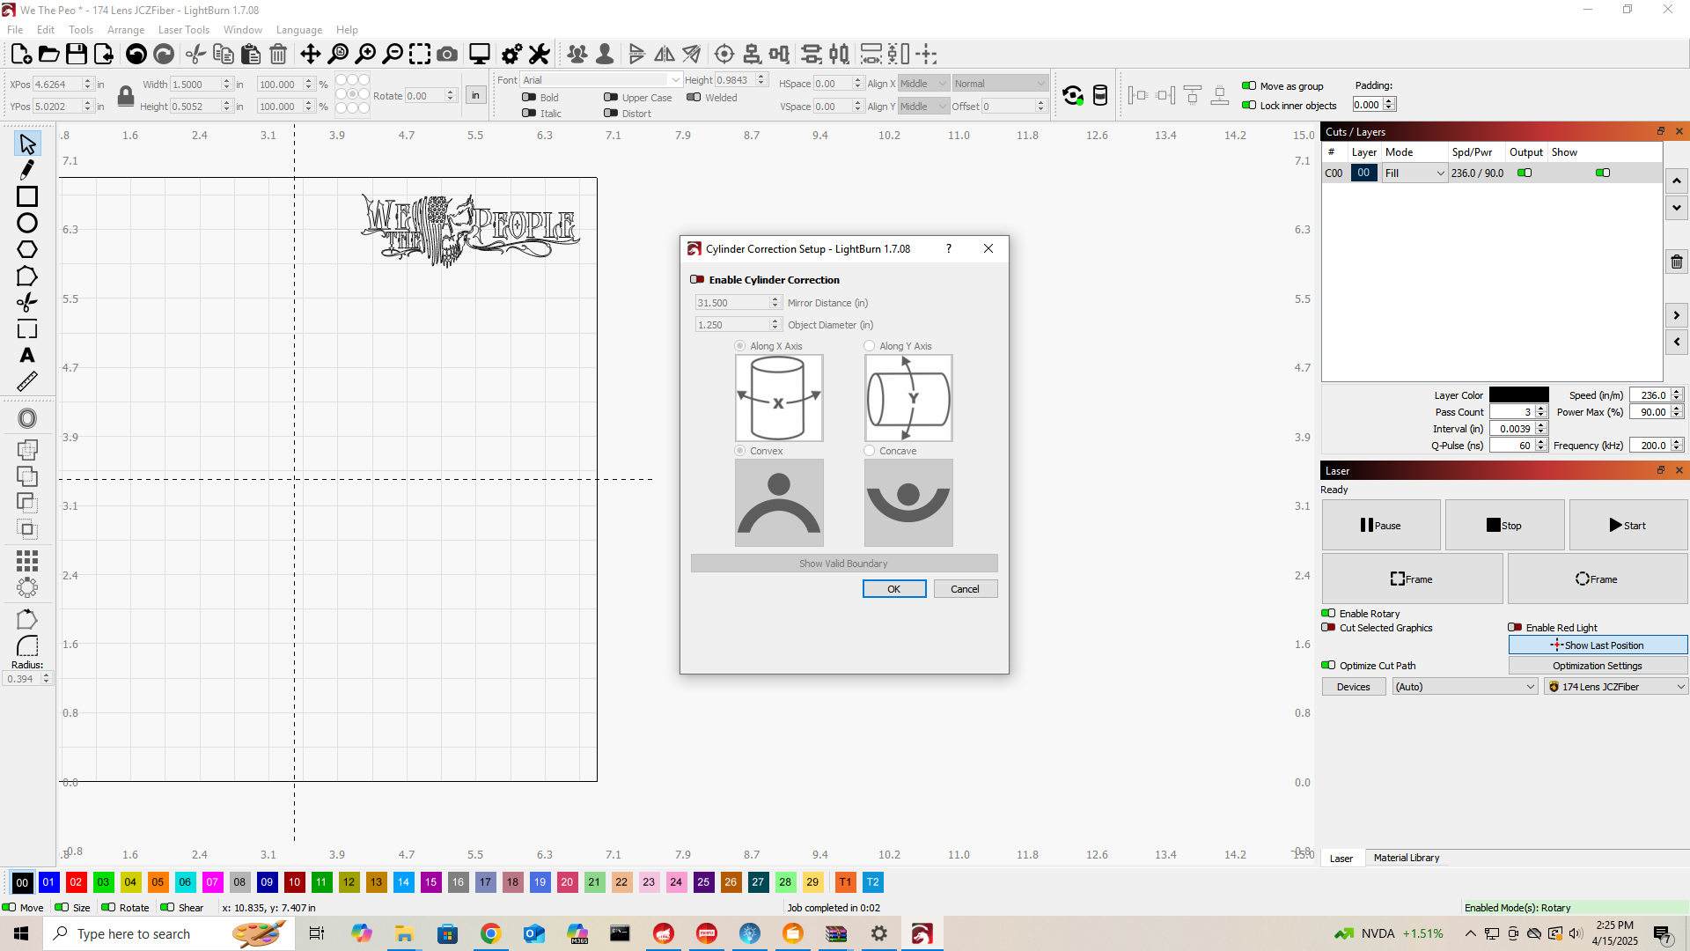
Task: Open the (Auto) port dropdown
Action: [1465, 687]
